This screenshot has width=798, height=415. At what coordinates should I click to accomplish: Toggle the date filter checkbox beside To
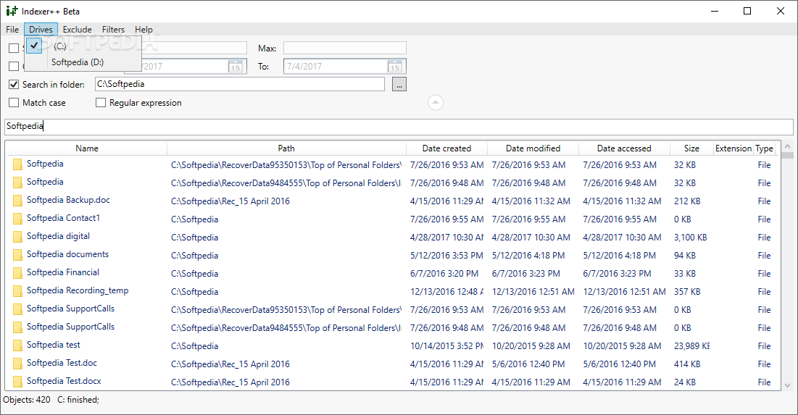tap(14, 66)
